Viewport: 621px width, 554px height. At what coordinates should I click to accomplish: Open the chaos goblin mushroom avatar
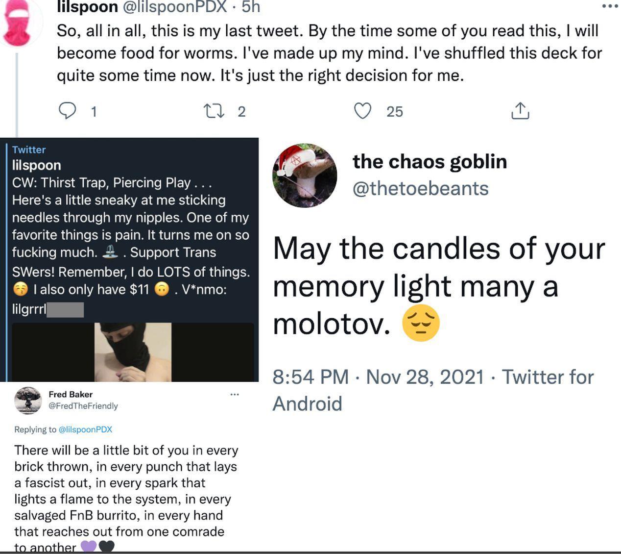(x=305, y=176)
